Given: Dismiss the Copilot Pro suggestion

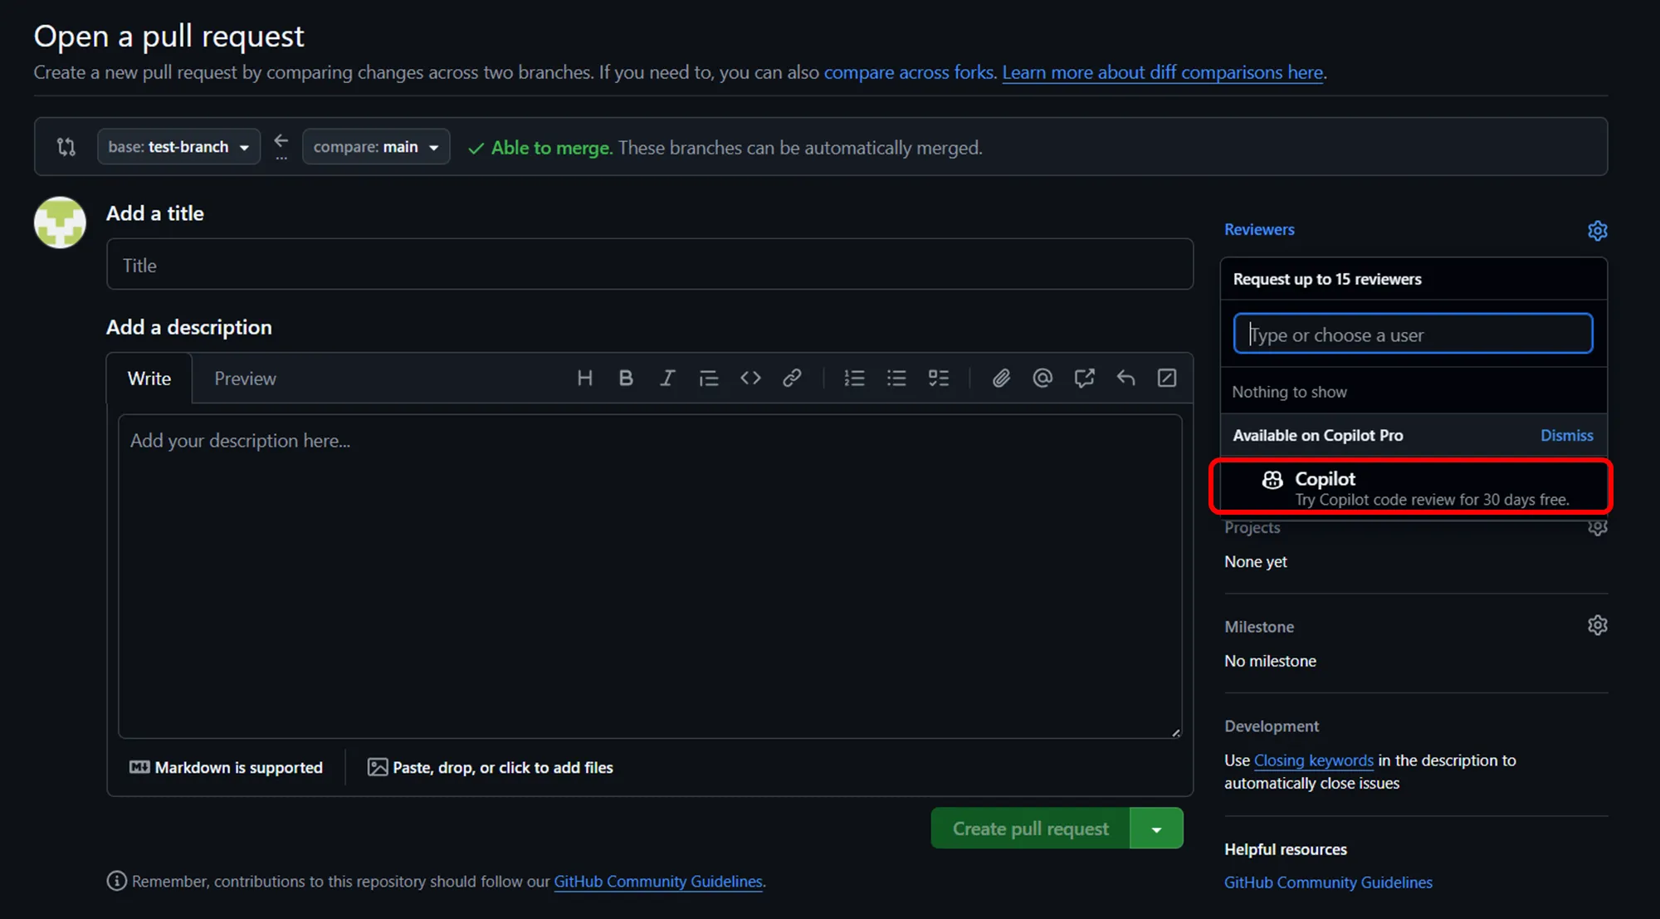Looking at the screenshot, I should coord(1566,435).
